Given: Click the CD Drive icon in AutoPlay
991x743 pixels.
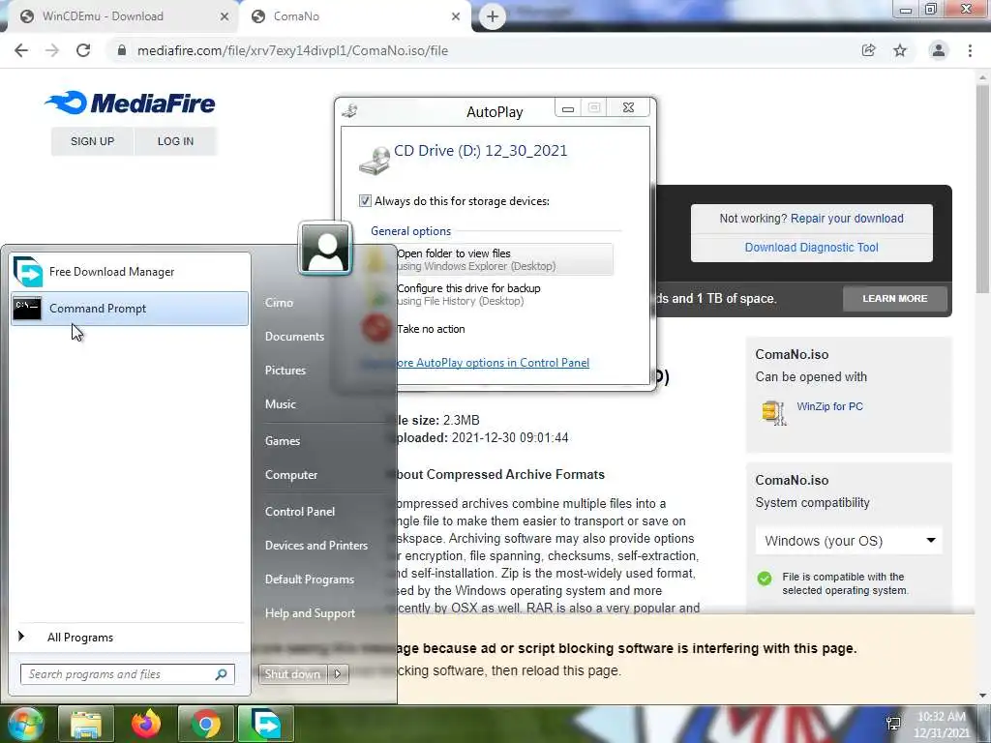Looking at the screenshot, I should (x=375, y=160).
